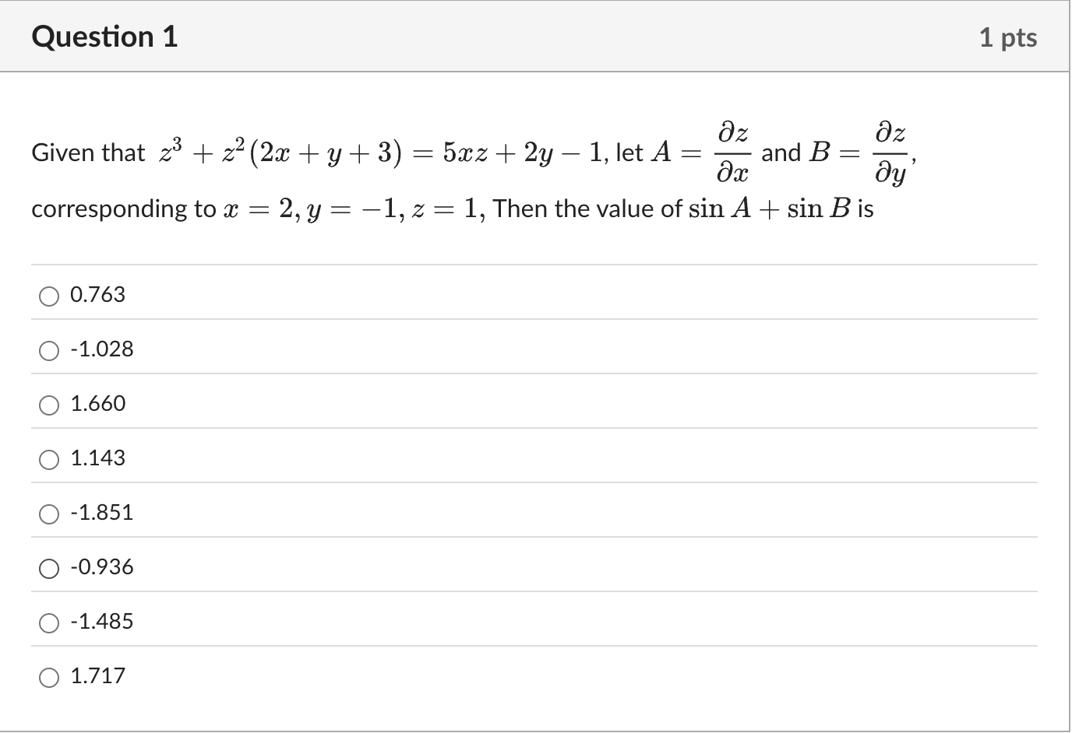Click the 1 pts points label

click(x=1009, y=37)
